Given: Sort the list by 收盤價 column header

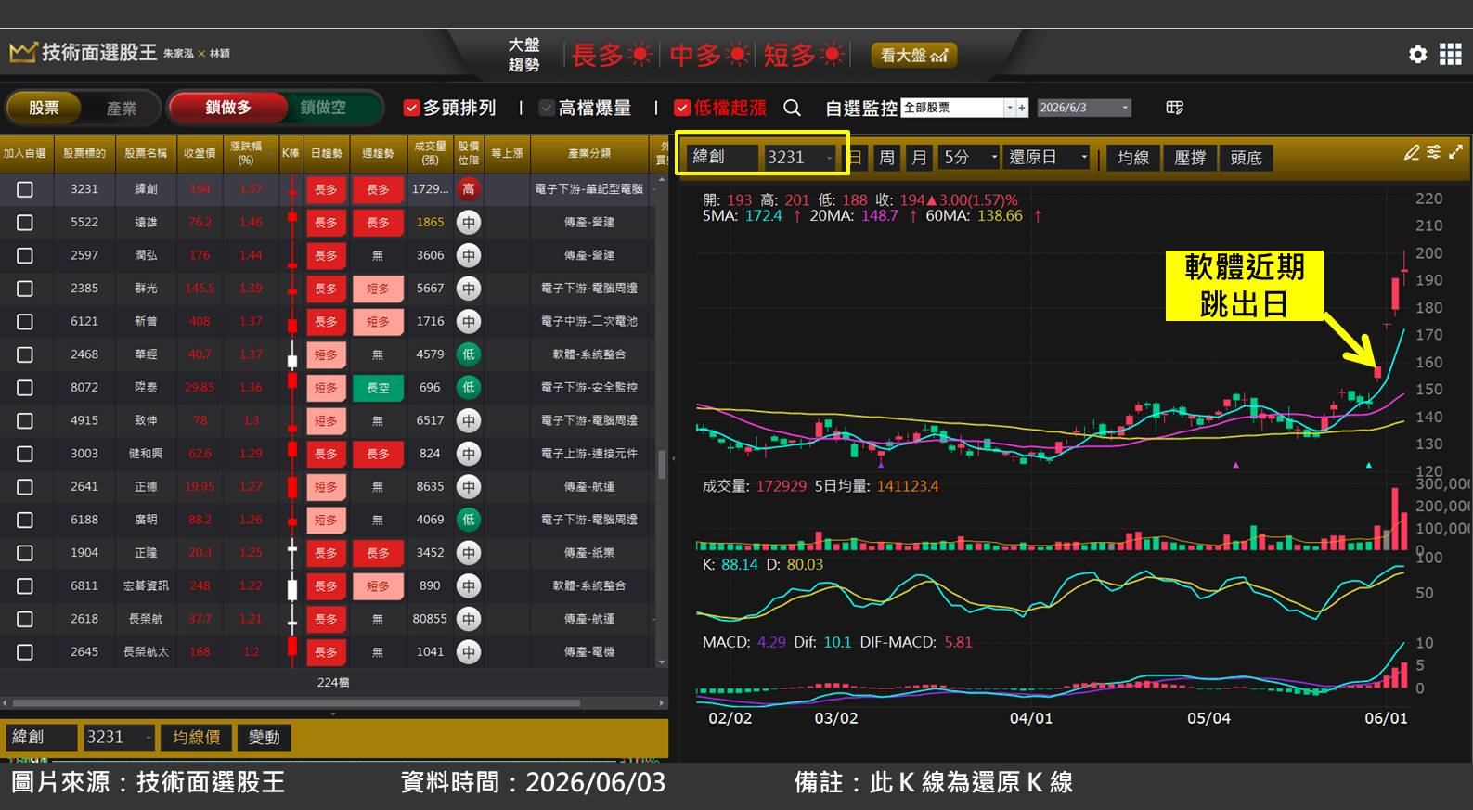Looking at the screenshot, I should tap(200, 153).
